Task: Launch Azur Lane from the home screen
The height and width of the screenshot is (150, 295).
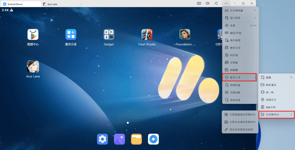Action: (33, 67)
